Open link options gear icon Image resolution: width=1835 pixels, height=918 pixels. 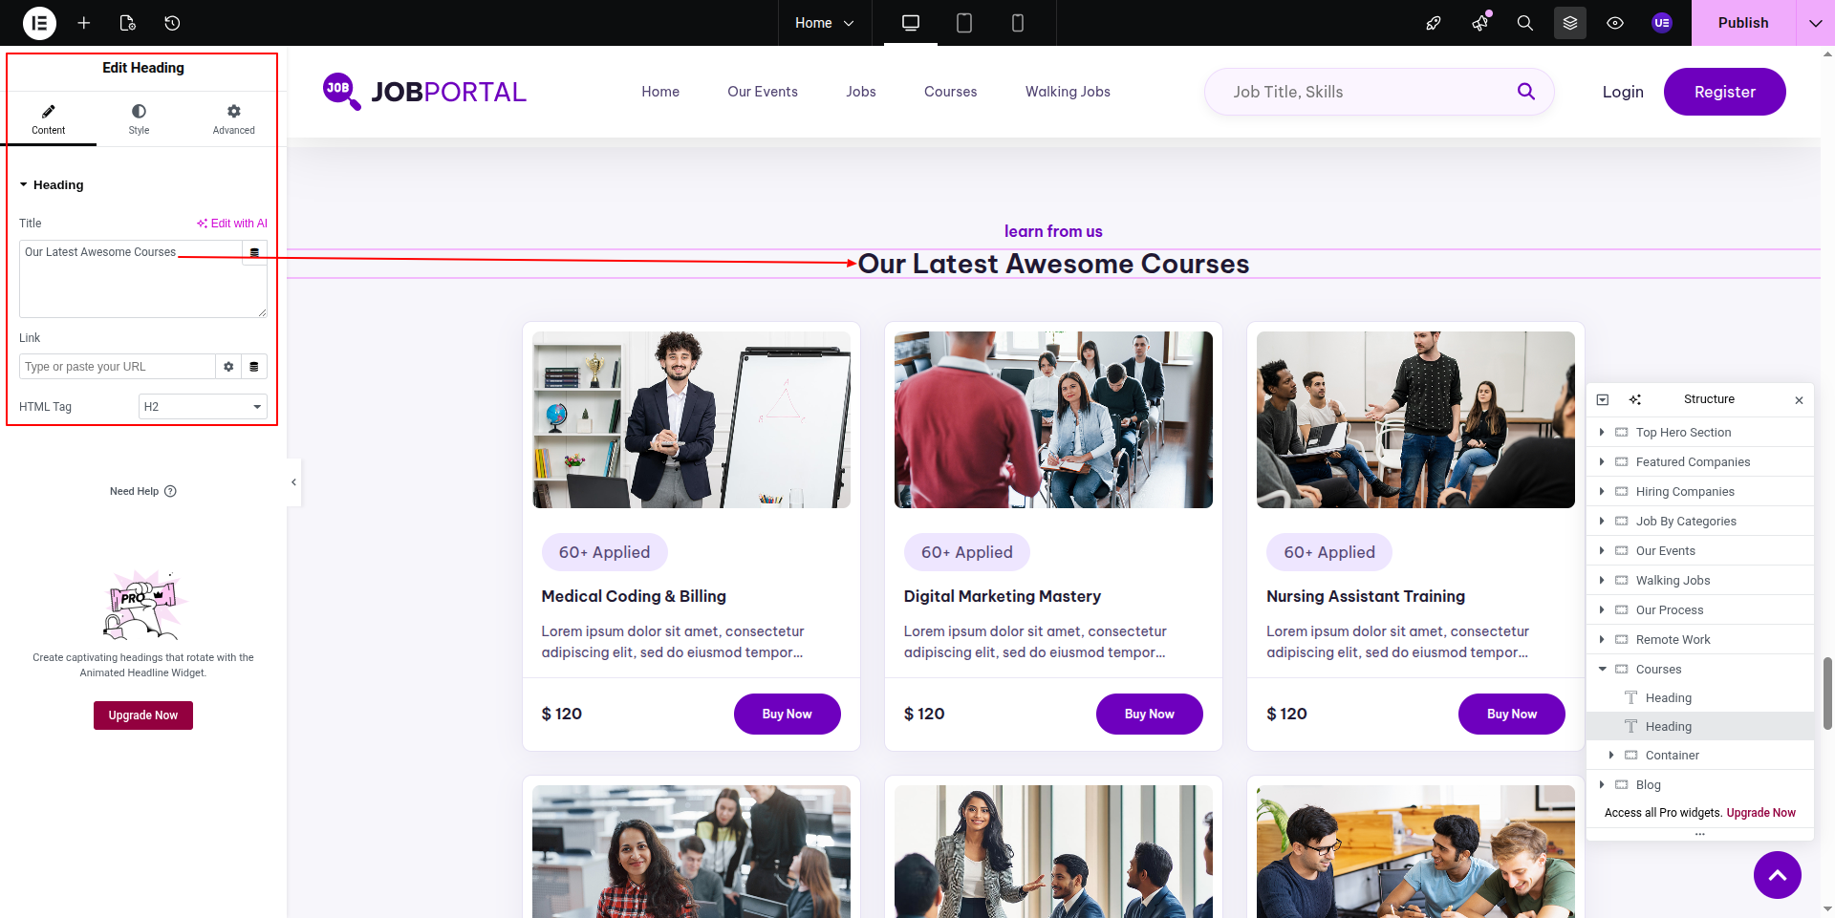click(x=228, y=367)
